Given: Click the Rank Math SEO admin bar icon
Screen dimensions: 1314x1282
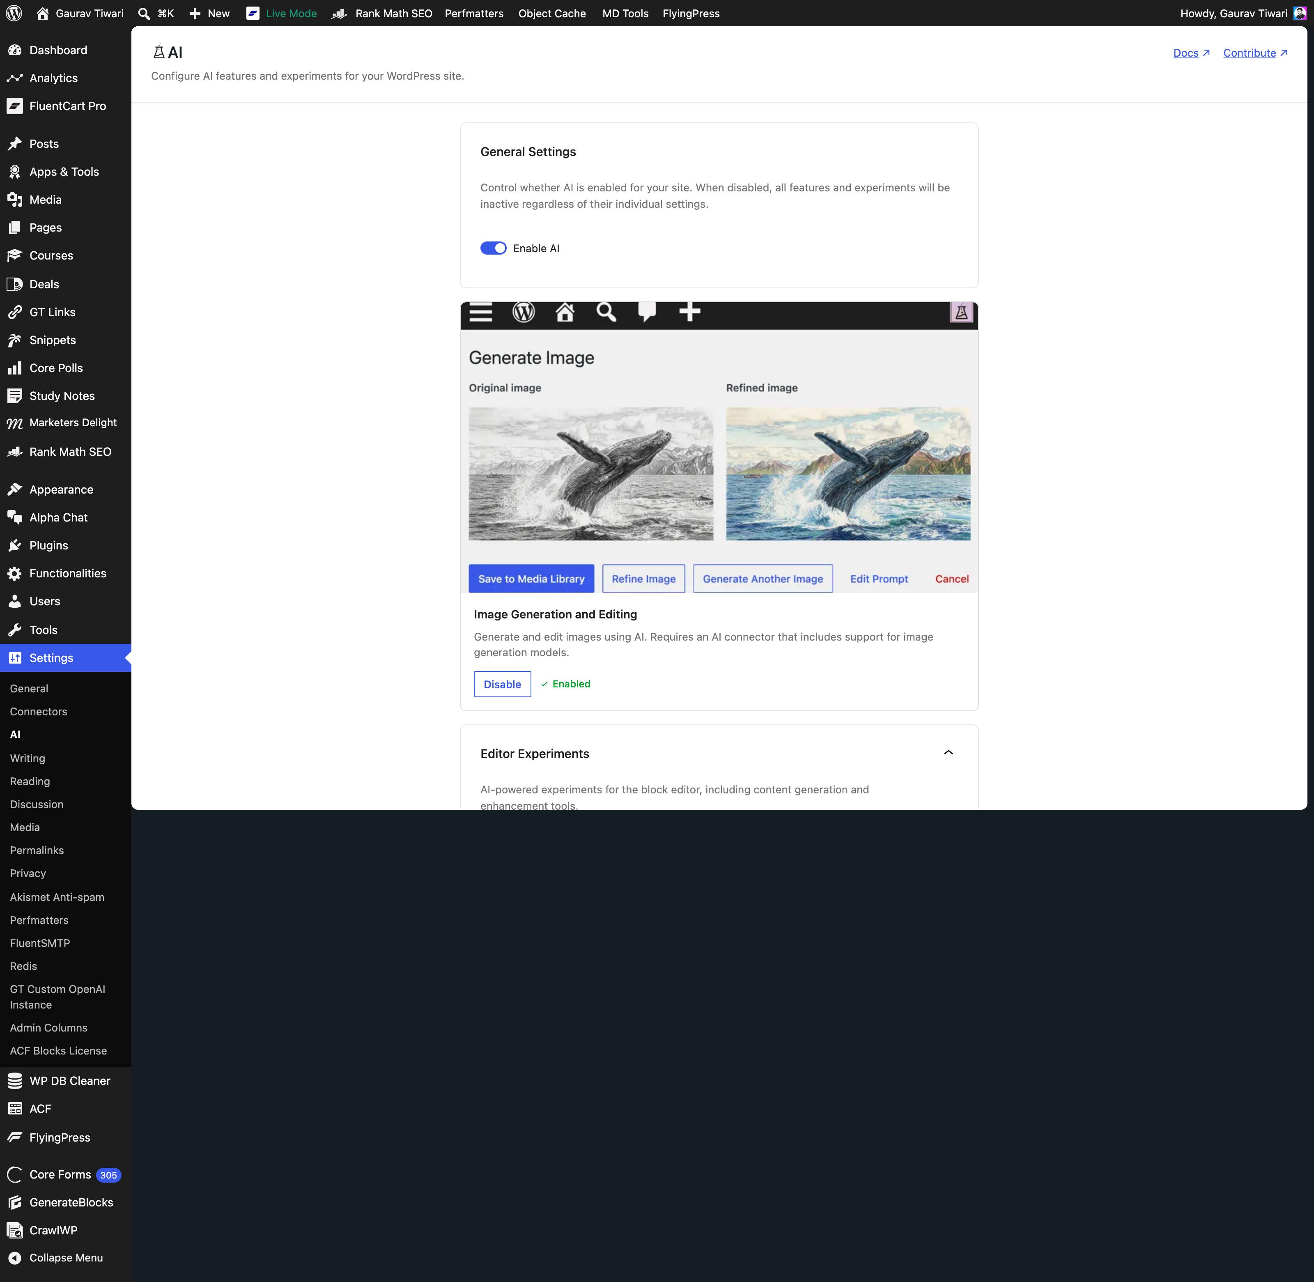Looking at the screenshot, I should click(339, 14).
